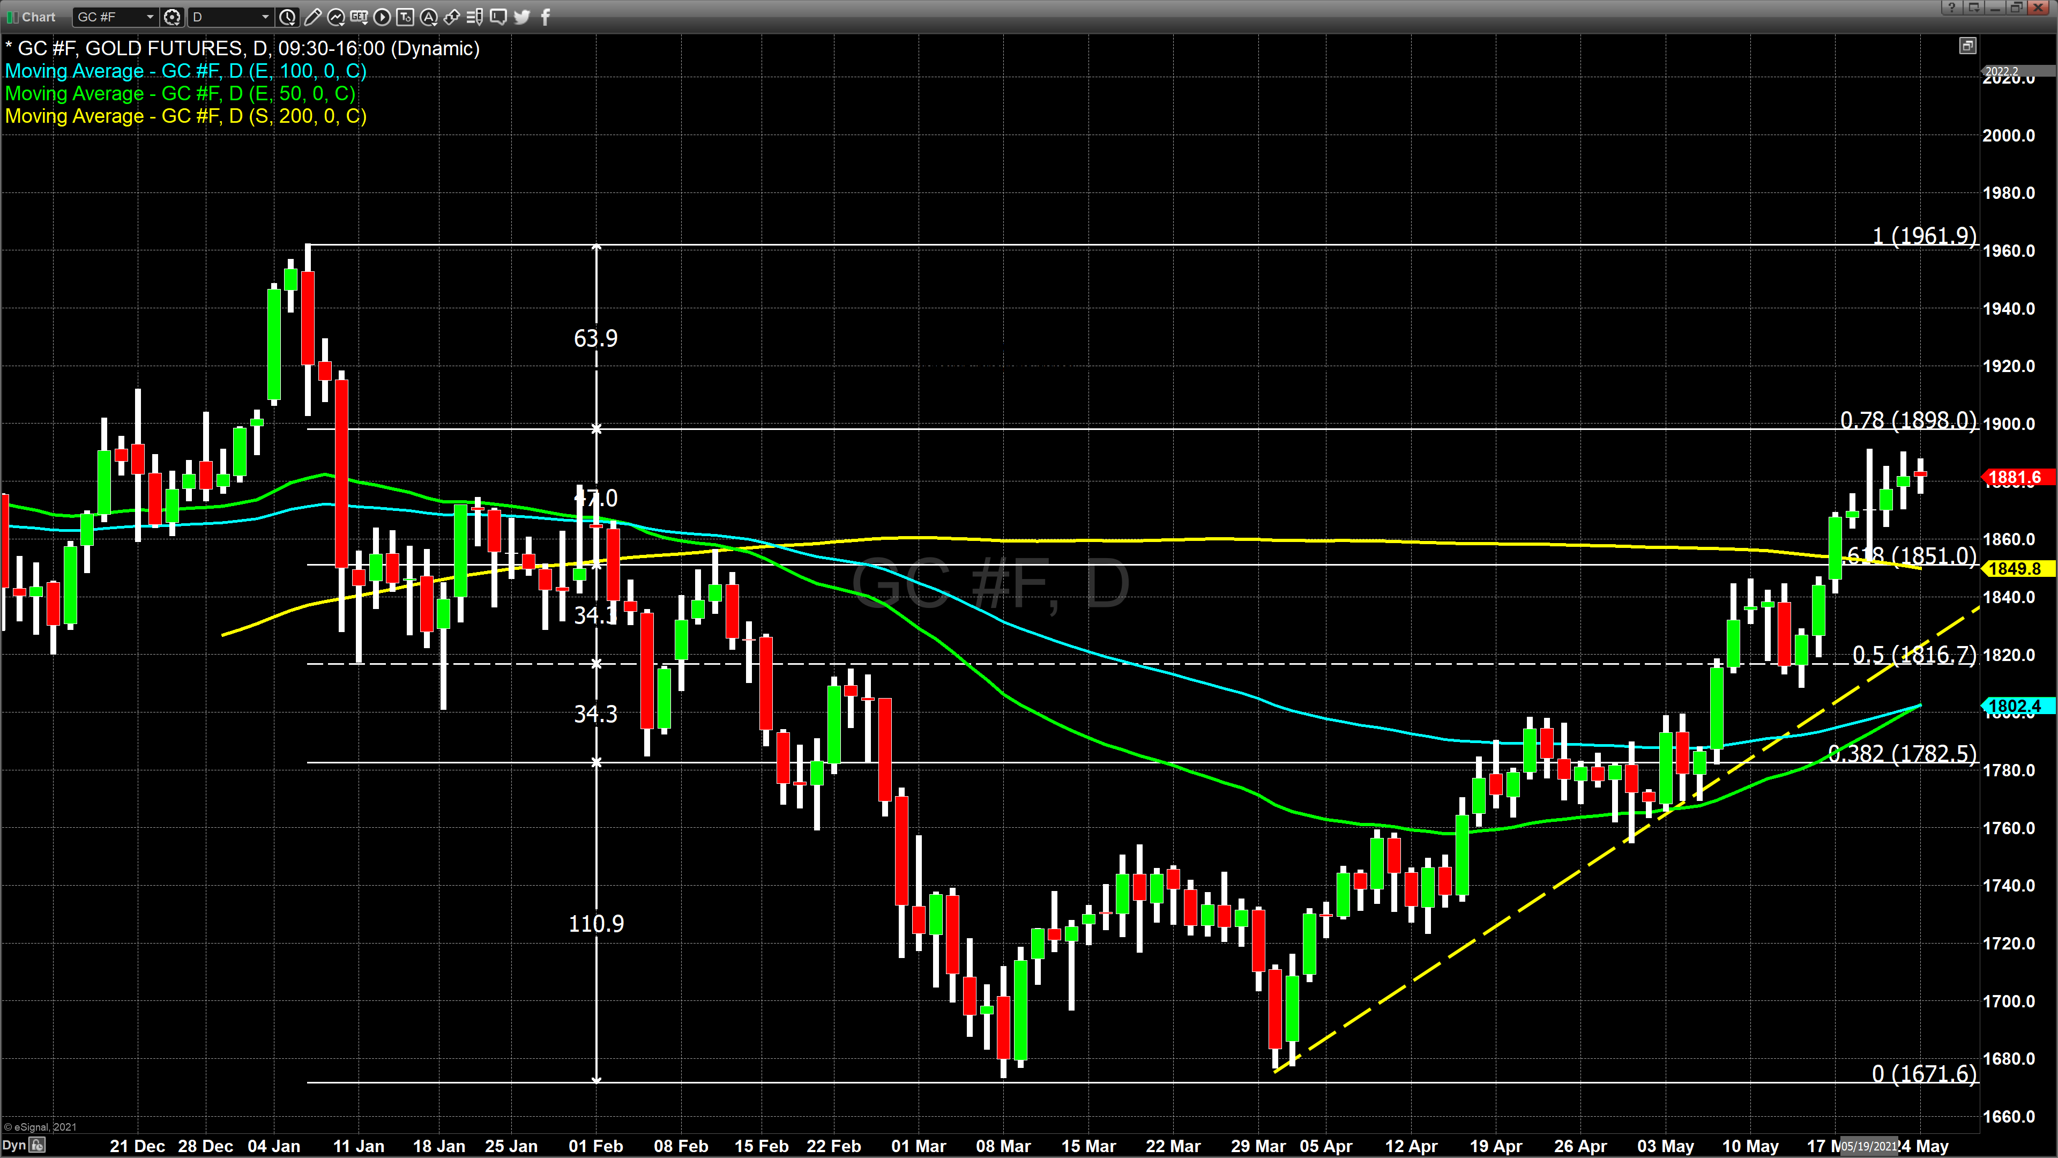Open the symbol settings gear dropdown
The image size is (2058, 1158).
click(171, 17)
